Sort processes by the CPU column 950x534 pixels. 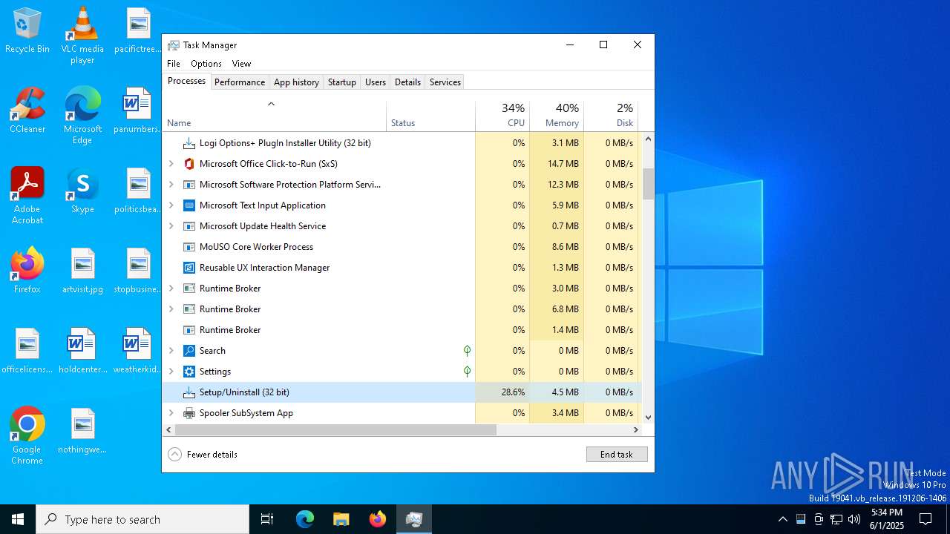click(x=502, y=115)
